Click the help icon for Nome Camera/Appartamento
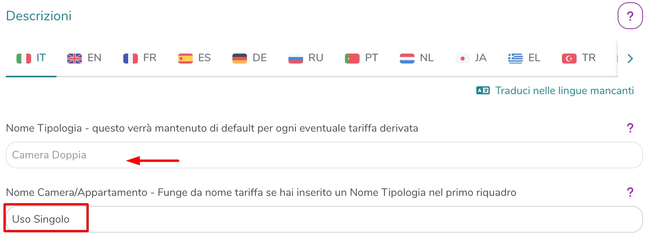This screenshot has width=653, height=238. tap(630, 192)
